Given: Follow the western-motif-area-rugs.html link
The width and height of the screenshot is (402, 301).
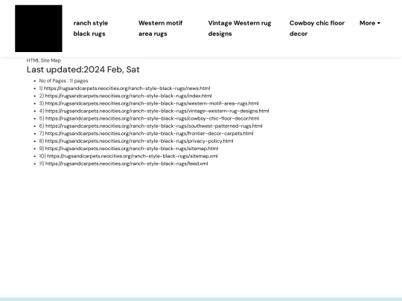Looking at the screenshot, I should (x=152, y=103).
